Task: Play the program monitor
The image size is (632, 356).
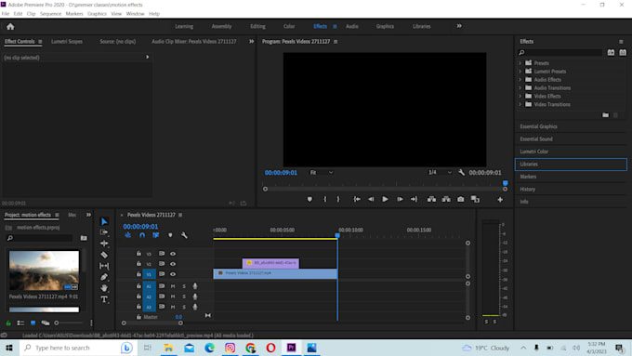Action: point(385,199)
